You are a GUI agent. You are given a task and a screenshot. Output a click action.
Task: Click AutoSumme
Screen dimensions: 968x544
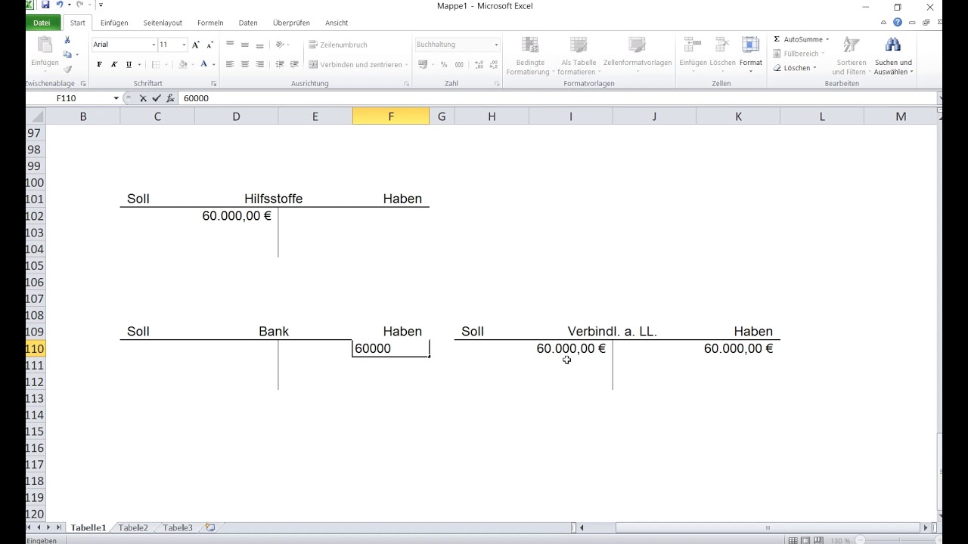pos(801,39)
